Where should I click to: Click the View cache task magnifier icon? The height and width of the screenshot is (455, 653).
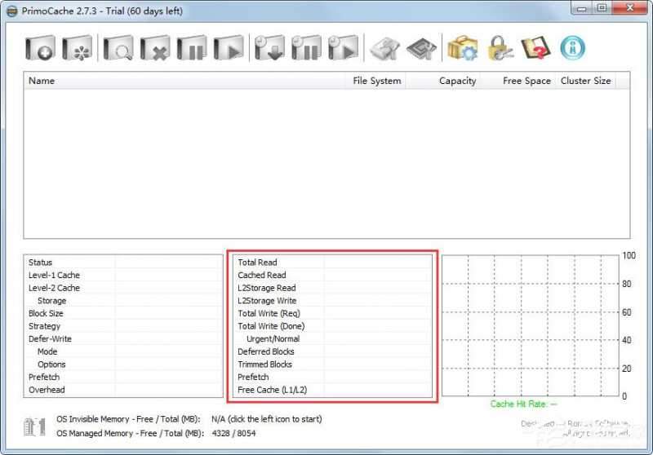click(x=117, y=48)
